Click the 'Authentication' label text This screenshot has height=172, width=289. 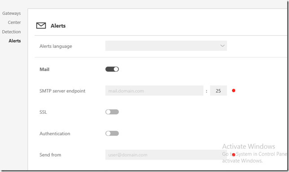coord(55,133)
